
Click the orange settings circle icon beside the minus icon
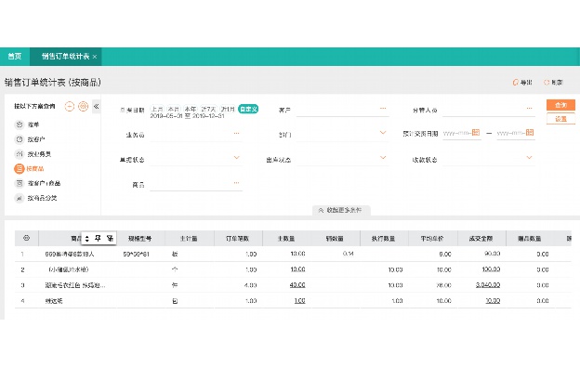click(84, 107)
